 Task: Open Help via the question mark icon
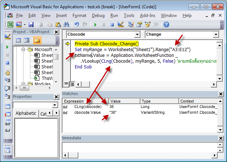(166, 24)
